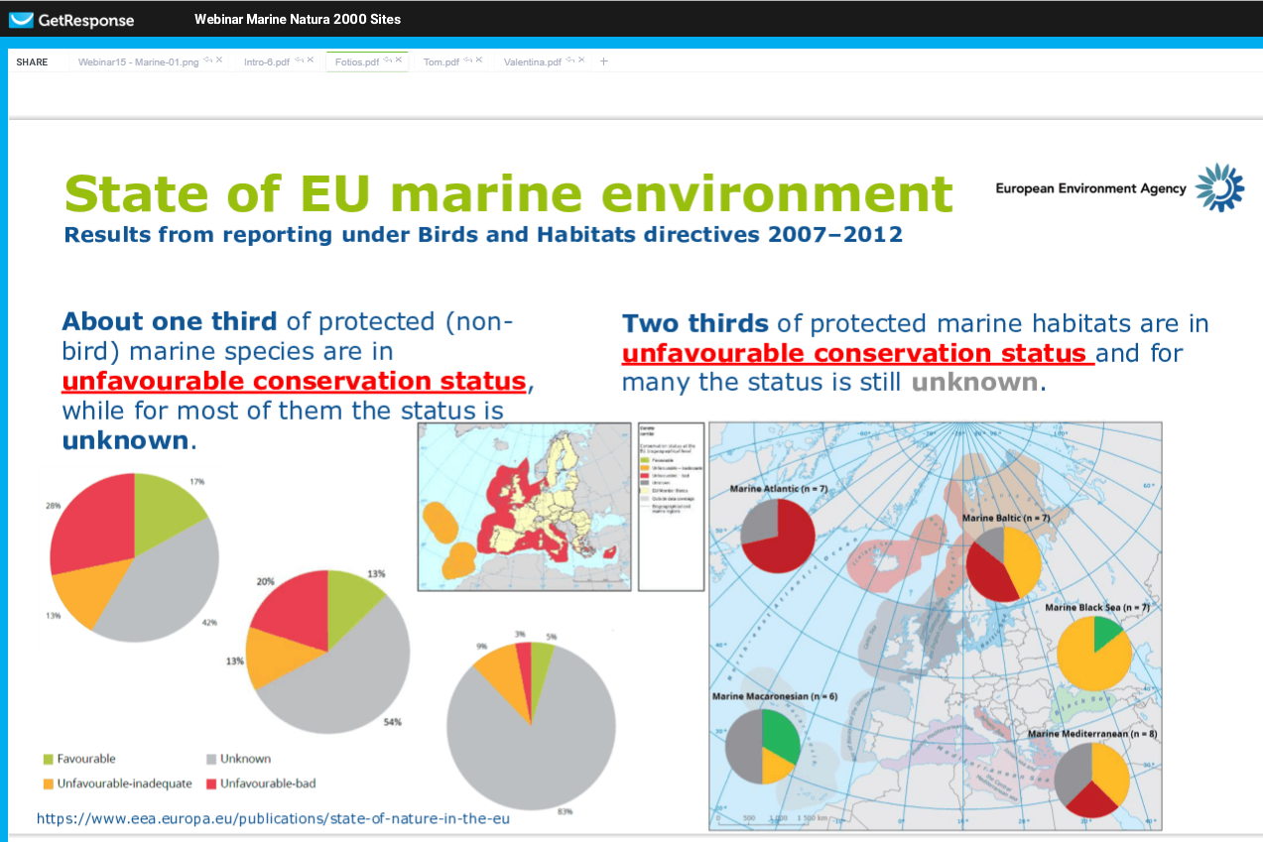Open the state-of-nature-in-the-eu link

[271, 818]
